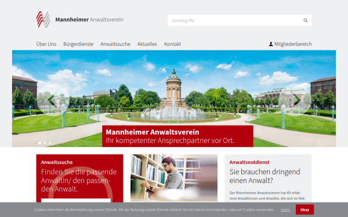
Task: Click the Anwaltssuche card heading
Action: coord(57,162)
